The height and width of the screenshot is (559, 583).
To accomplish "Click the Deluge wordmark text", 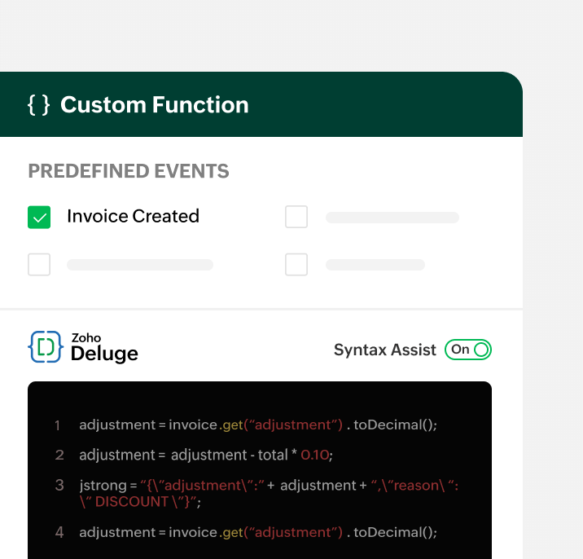I will pyautogui.click(x=104, y=353).
